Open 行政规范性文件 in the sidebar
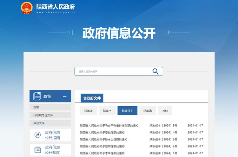Image resolution: width=238 pixels, height=157 pixels. pyautogui.click(x=50, y=115)
